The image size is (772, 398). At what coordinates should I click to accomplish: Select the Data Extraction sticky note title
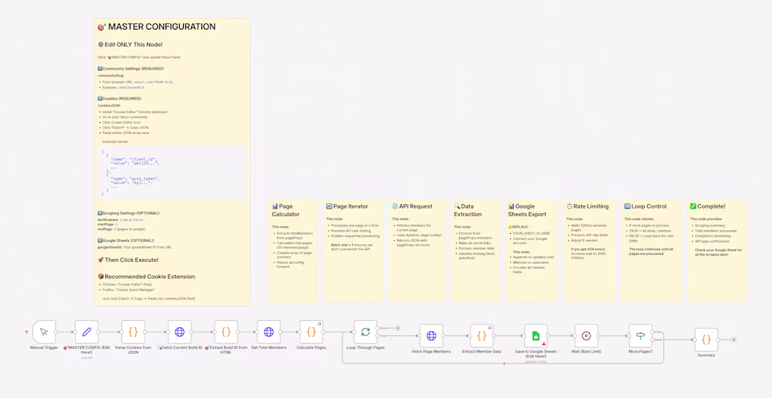(x=467, y=211)
